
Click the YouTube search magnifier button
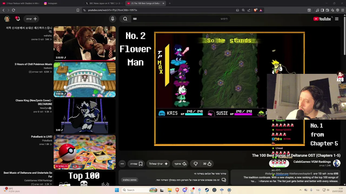[125, 19]
